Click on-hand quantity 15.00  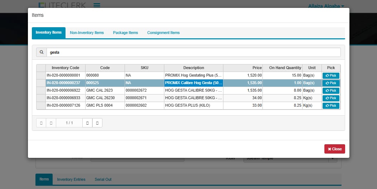282,75
